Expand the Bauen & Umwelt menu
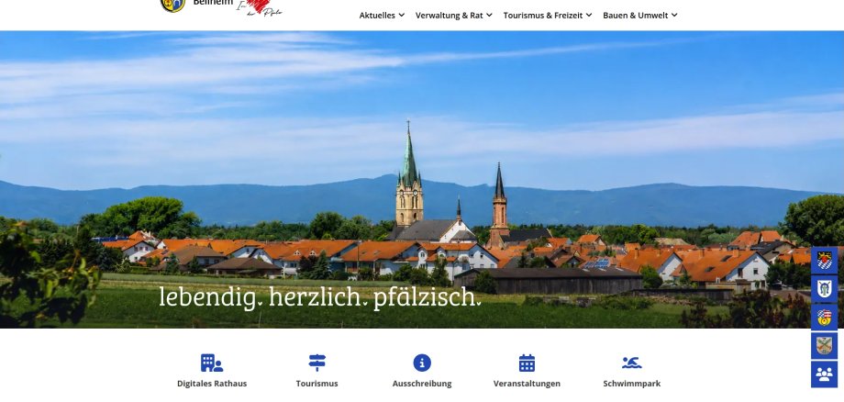 [x=640, y=15]
